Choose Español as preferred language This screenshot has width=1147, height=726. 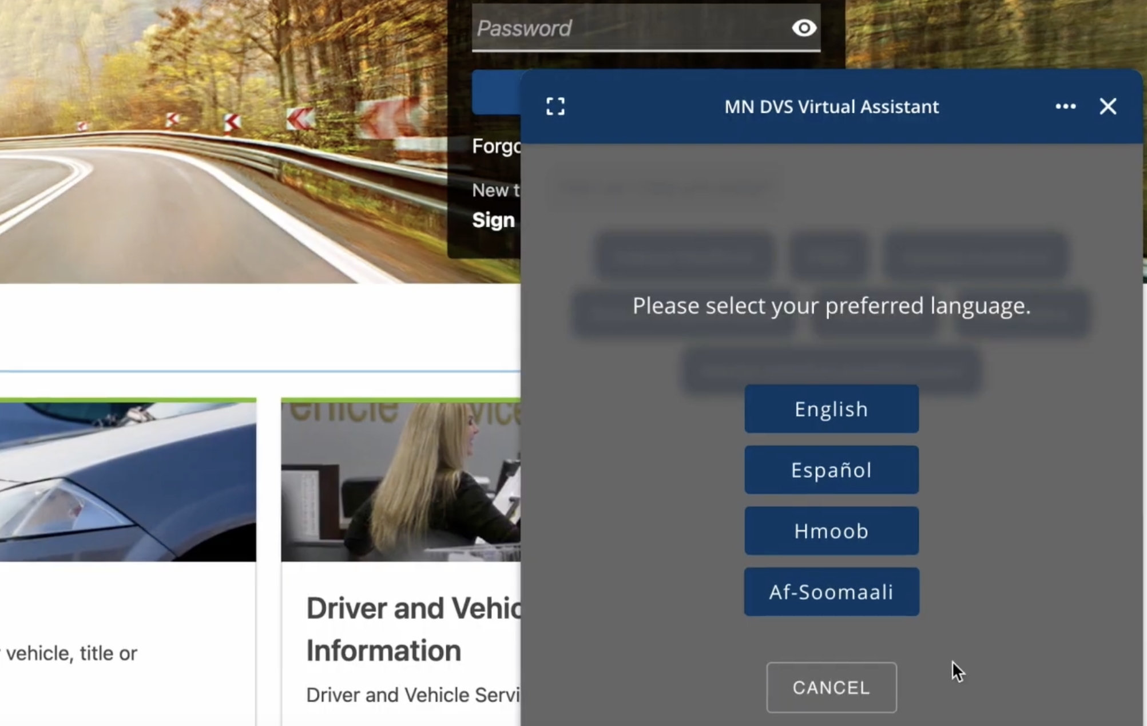click(x=831, y=470)
